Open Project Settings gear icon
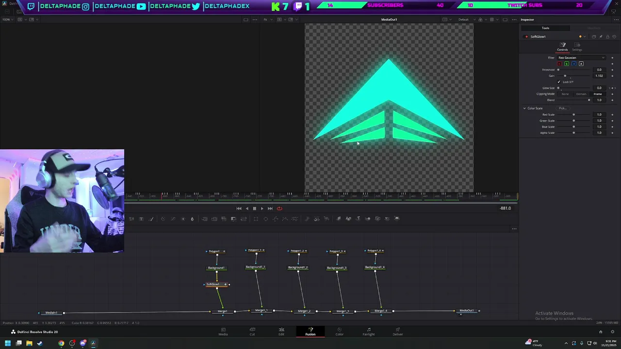This screenshot has height=349, width=621. [x=613, y=332]
